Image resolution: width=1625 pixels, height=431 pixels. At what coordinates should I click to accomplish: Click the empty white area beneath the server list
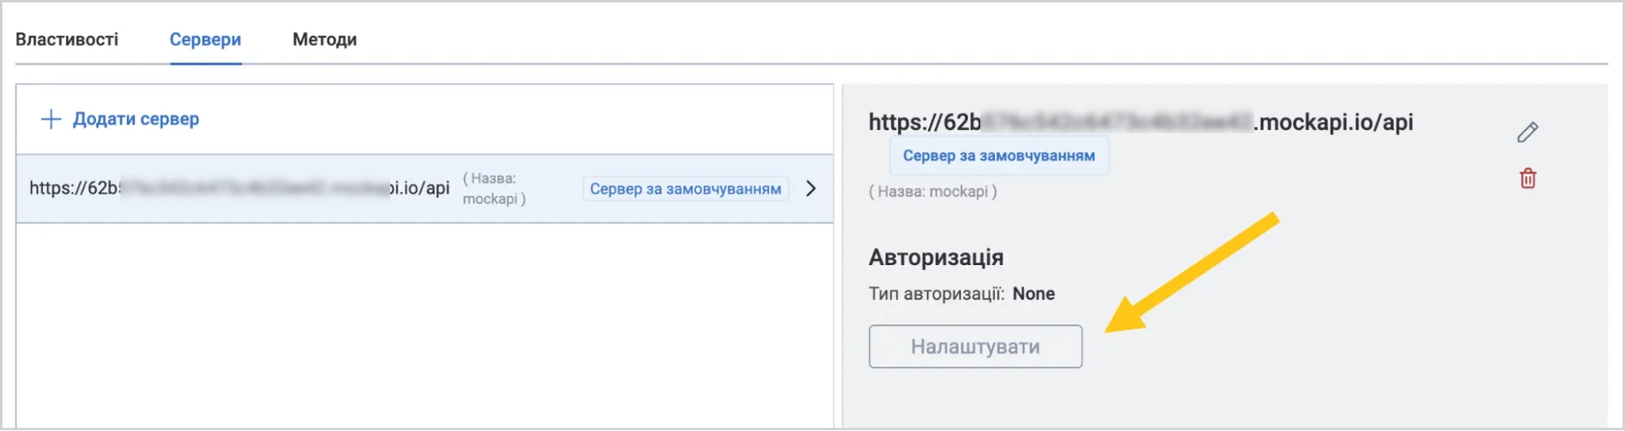coord(424,325)
